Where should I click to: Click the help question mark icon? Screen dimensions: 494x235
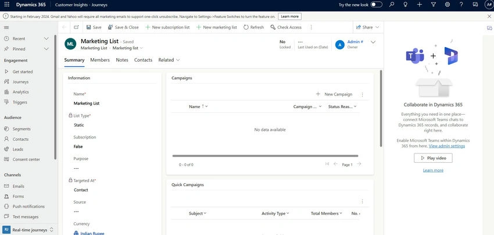point(461,5)
